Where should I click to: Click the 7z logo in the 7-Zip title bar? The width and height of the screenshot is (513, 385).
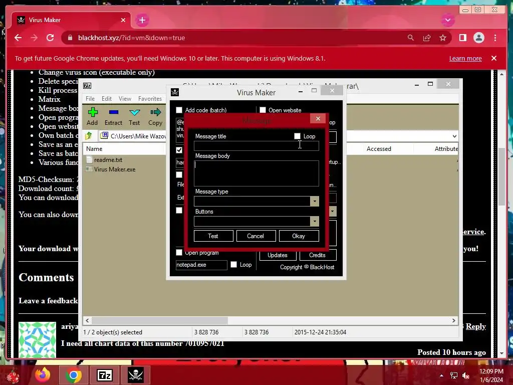(x=87, y=86)
